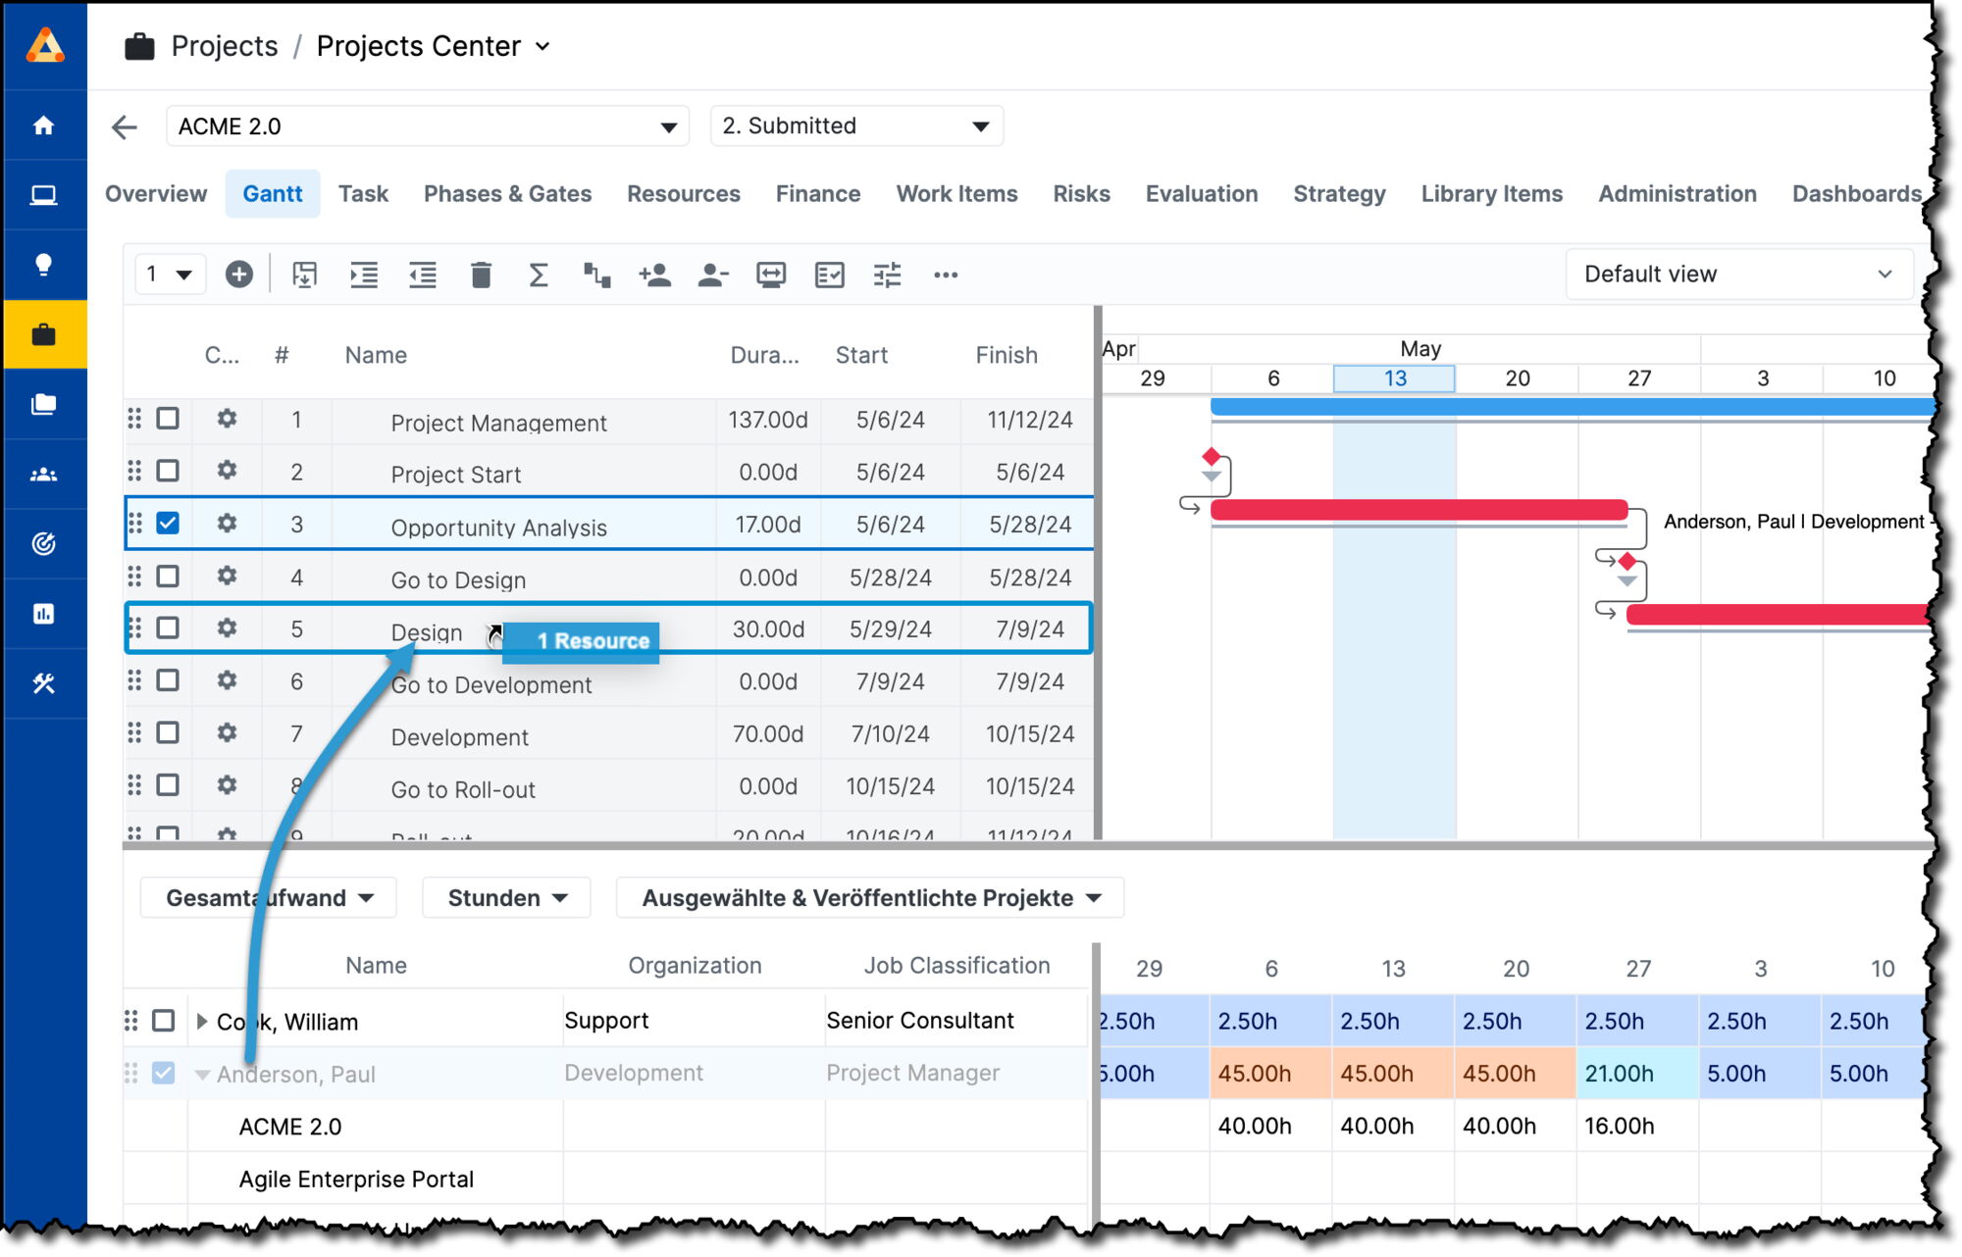This screenshot has height=1257, width=1962.
Task: Check the Project Management row checkbox
Action: [x=168, y=419]
